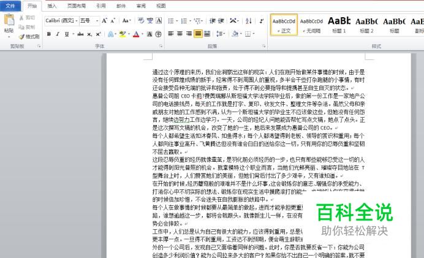Apply the red font color

pos(136,34)
